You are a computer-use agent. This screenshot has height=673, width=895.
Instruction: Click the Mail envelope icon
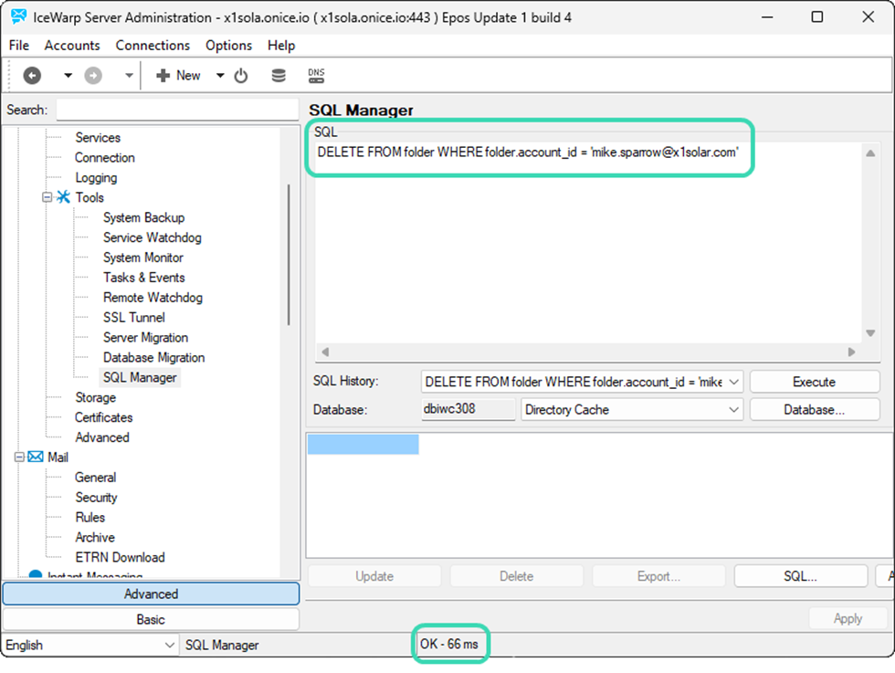[36, 457]
